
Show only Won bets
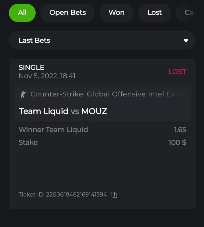pyautogui.click(x=116, y=13)
